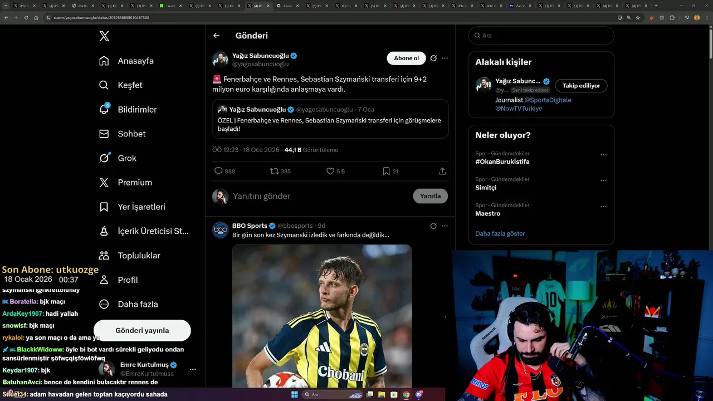Click 44,1 B Görüntüleme view count

click(311, 150)
